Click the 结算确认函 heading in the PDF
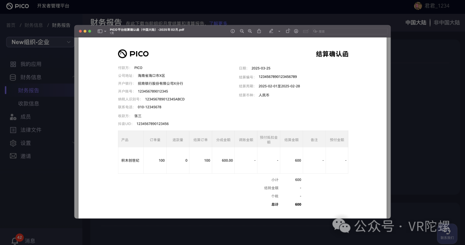Image resolution: width=465 pixels, height=245 pixels. (332, 54)
